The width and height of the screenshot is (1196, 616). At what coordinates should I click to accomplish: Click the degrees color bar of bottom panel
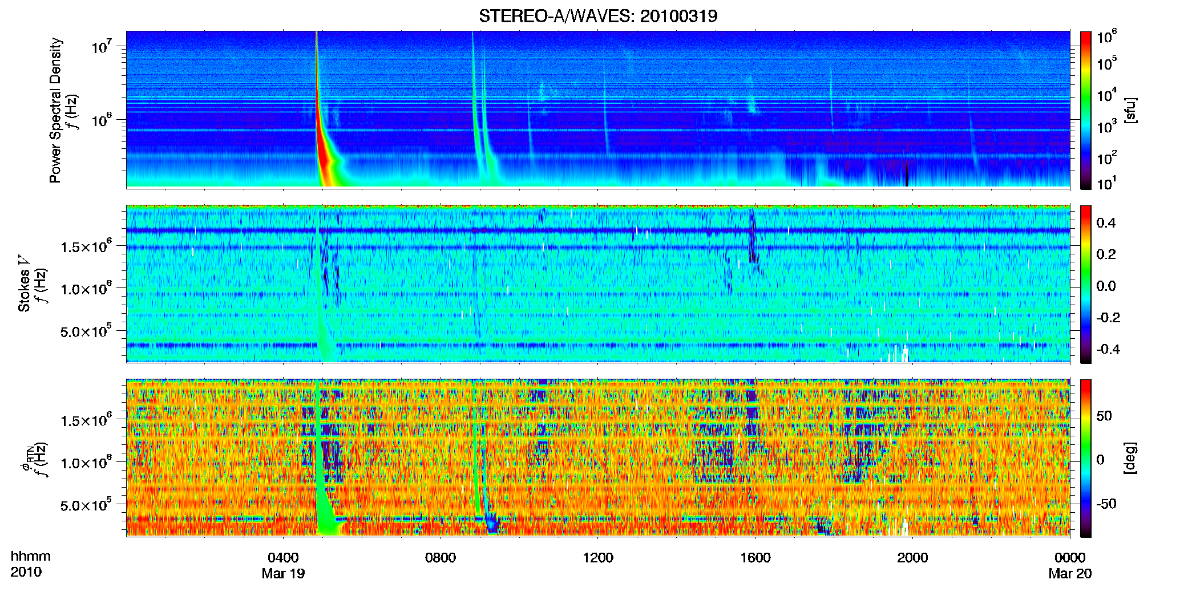point(1085,458)
